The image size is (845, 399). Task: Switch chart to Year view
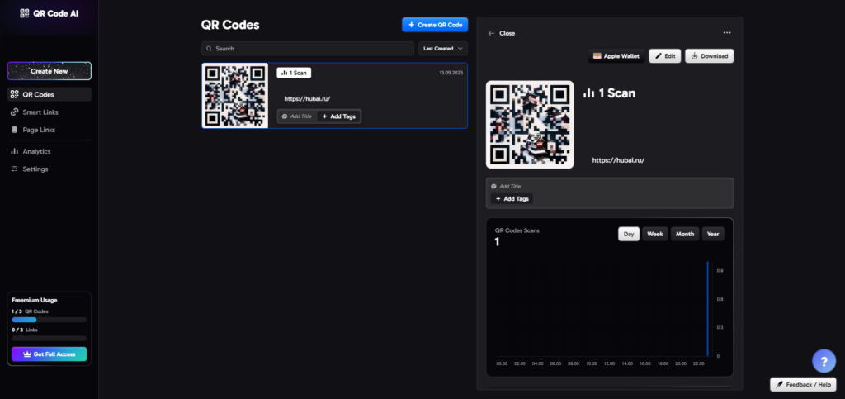coord(713,234)
